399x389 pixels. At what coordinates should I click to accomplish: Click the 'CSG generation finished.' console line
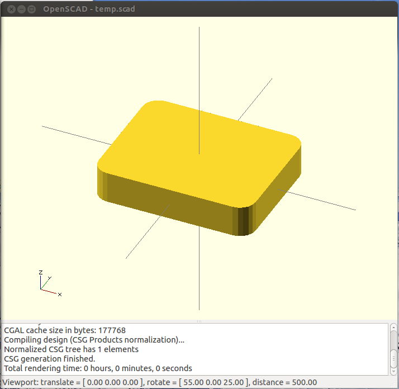tap(49, 359)
